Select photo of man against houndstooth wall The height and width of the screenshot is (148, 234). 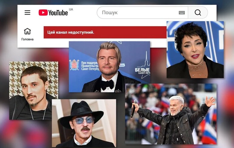[34, 90]
